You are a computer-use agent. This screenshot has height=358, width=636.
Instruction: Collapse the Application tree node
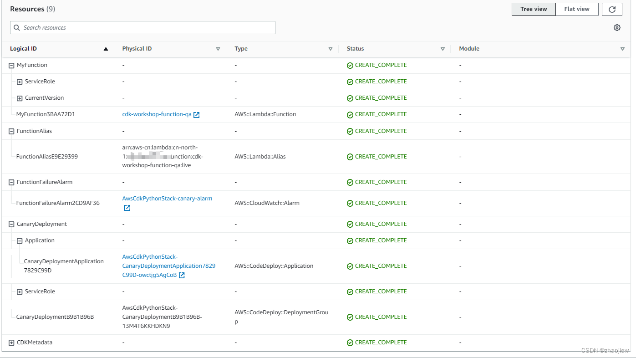[x=20, y=241]
